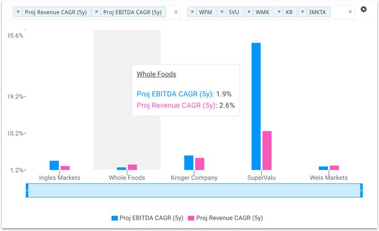Image resolution: width=379 pixels, height=231 pixels.
Task: Click tooltip Proj EBITDA CAGR 1.9% line
Action: 184,94
